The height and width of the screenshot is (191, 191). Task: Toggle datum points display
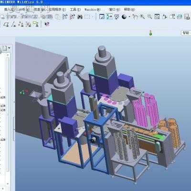[21, 24]
